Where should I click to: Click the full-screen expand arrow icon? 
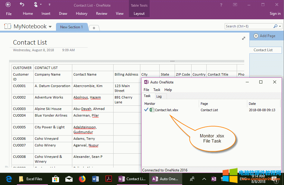(244, 38)
